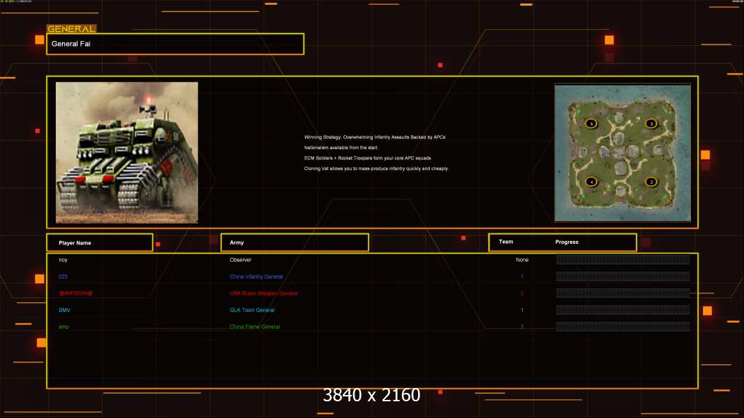The image size is (744, 418).
Task: Click the team value None
Action: 522,260
